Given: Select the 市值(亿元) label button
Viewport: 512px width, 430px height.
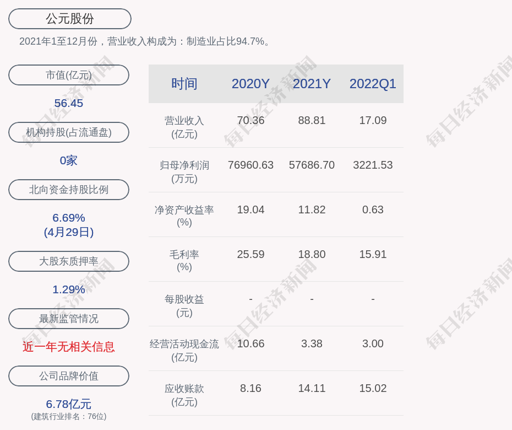Looking at the screenshot, I should pos(69,75).
